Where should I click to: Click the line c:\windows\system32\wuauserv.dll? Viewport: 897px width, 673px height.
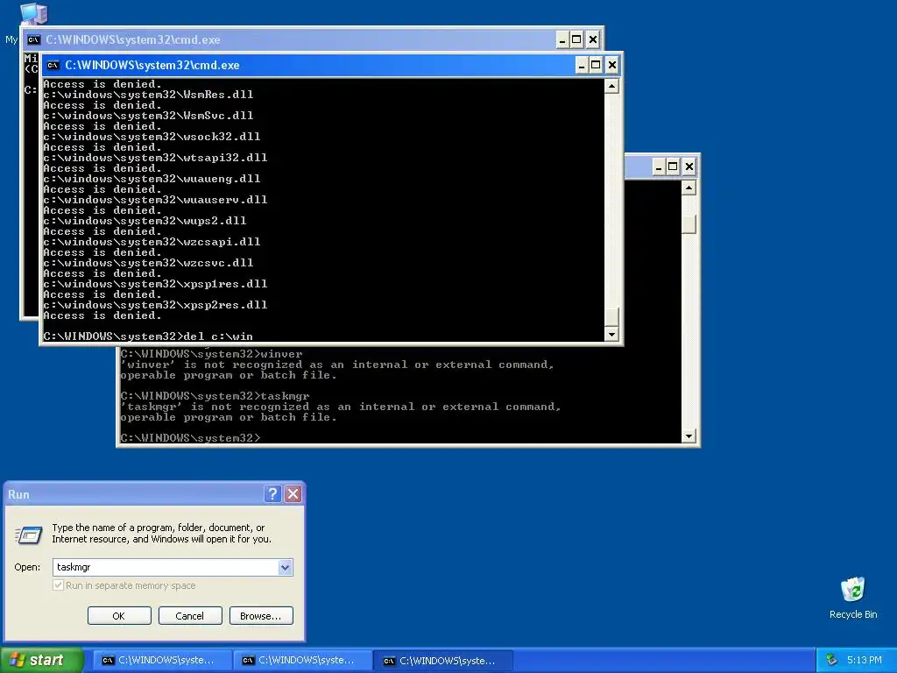[x=155, y=200]
